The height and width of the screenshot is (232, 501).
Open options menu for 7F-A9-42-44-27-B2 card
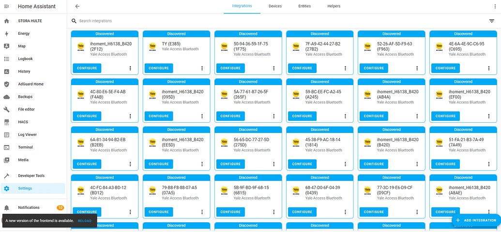[346, 68]
